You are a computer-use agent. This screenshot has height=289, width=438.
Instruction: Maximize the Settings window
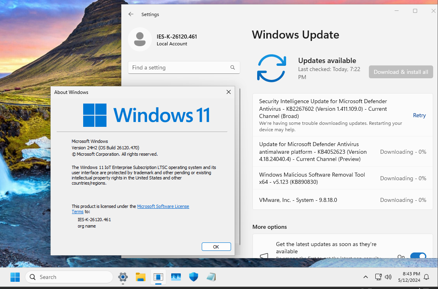click(415, 11)
